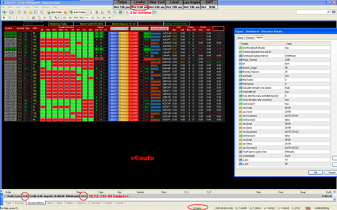Select the vertical line drawing tool
The image size is (337, 210).
coord(16,18)
